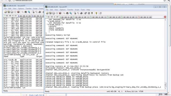
Task: Click 'Starting restore at 13-JAN-2012 22:53:56' text
Action: (67, 66)
